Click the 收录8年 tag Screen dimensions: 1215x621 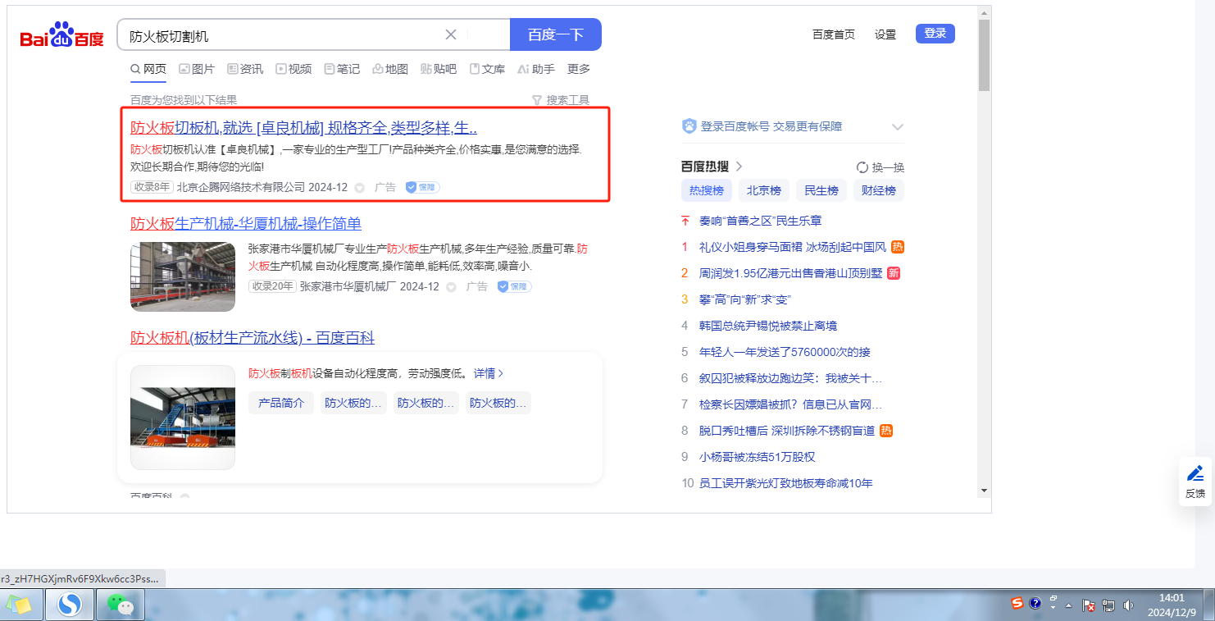(x=152, y=187)
